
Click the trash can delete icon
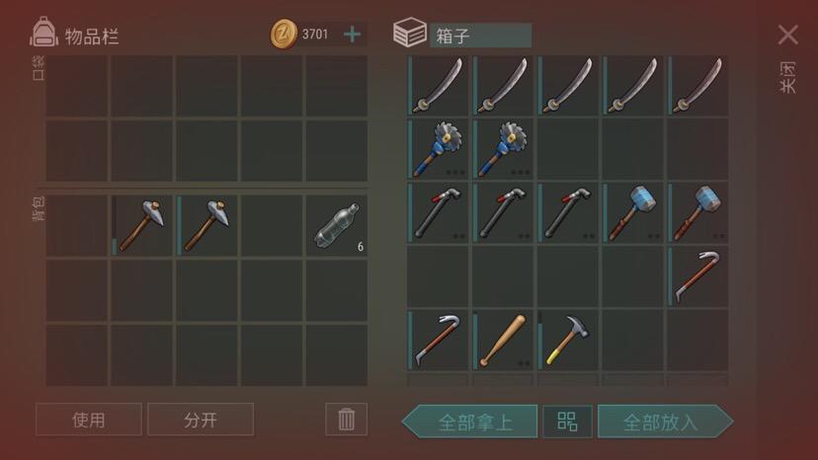[347, 420]
